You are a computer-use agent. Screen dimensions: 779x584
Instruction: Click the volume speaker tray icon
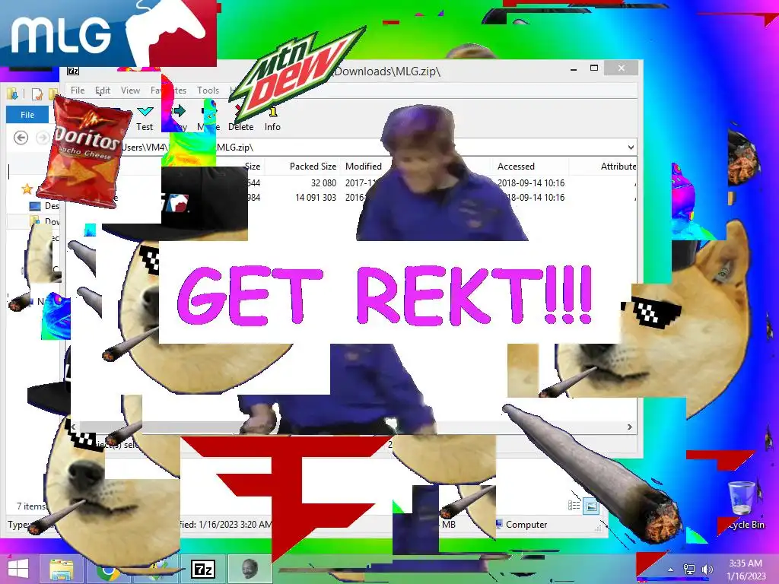point(707,569)
